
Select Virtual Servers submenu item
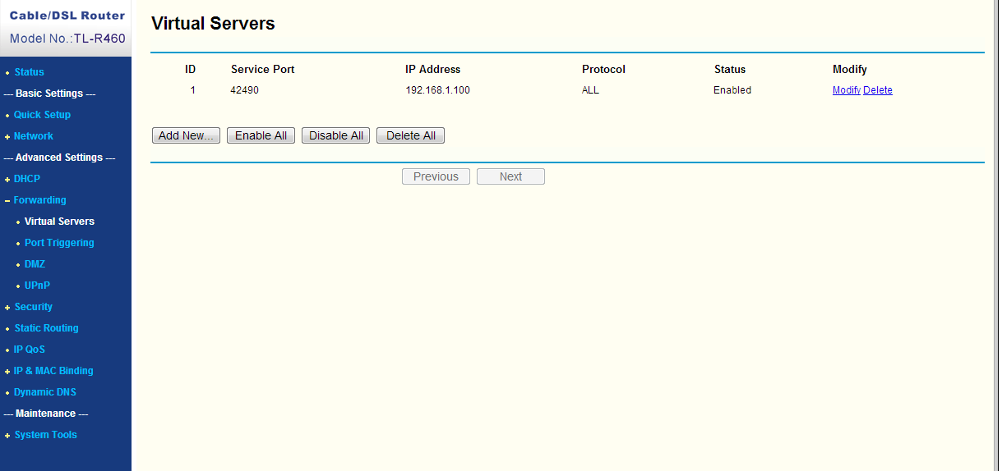[59, 222]
